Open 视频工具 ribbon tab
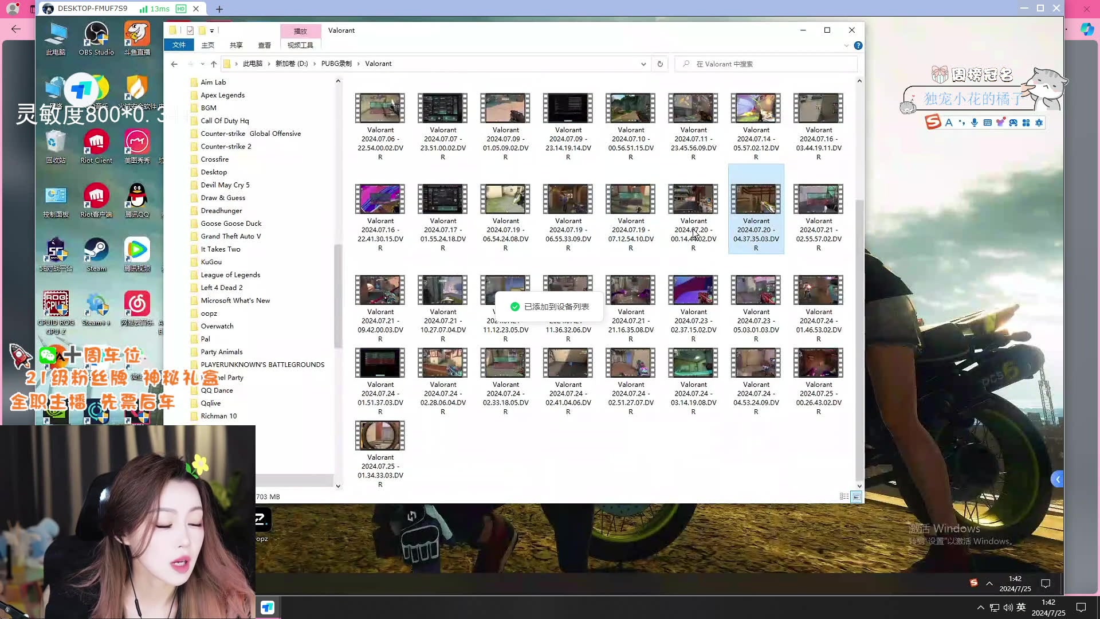Screen dimensions: 1100x619 pos(300,45)
